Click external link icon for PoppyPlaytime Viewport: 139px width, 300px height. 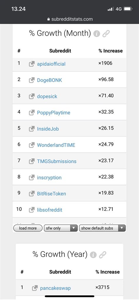tap(32, 112)
